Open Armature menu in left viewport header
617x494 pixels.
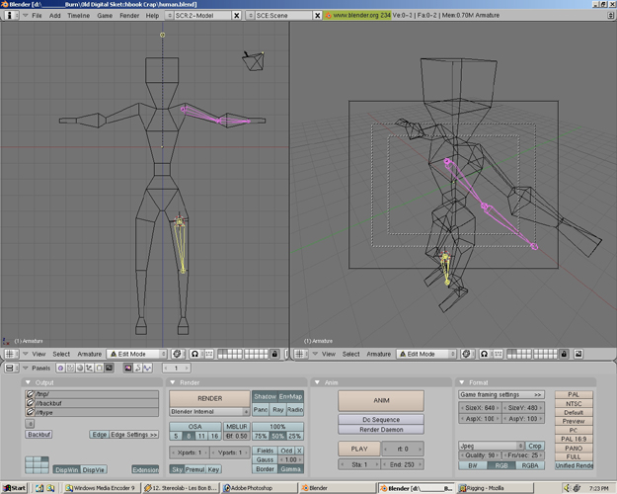click(89, 354)
